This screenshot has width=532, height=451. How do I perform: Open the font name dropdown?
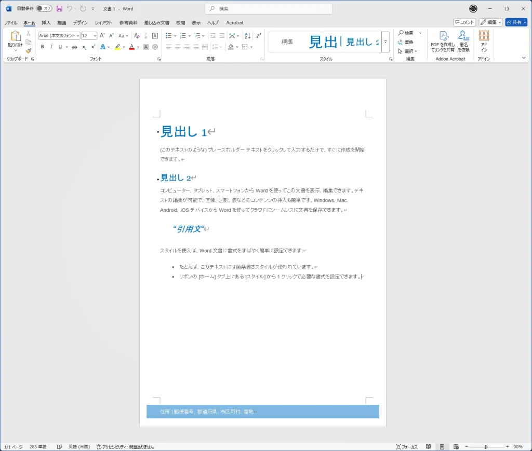(59, 36)
